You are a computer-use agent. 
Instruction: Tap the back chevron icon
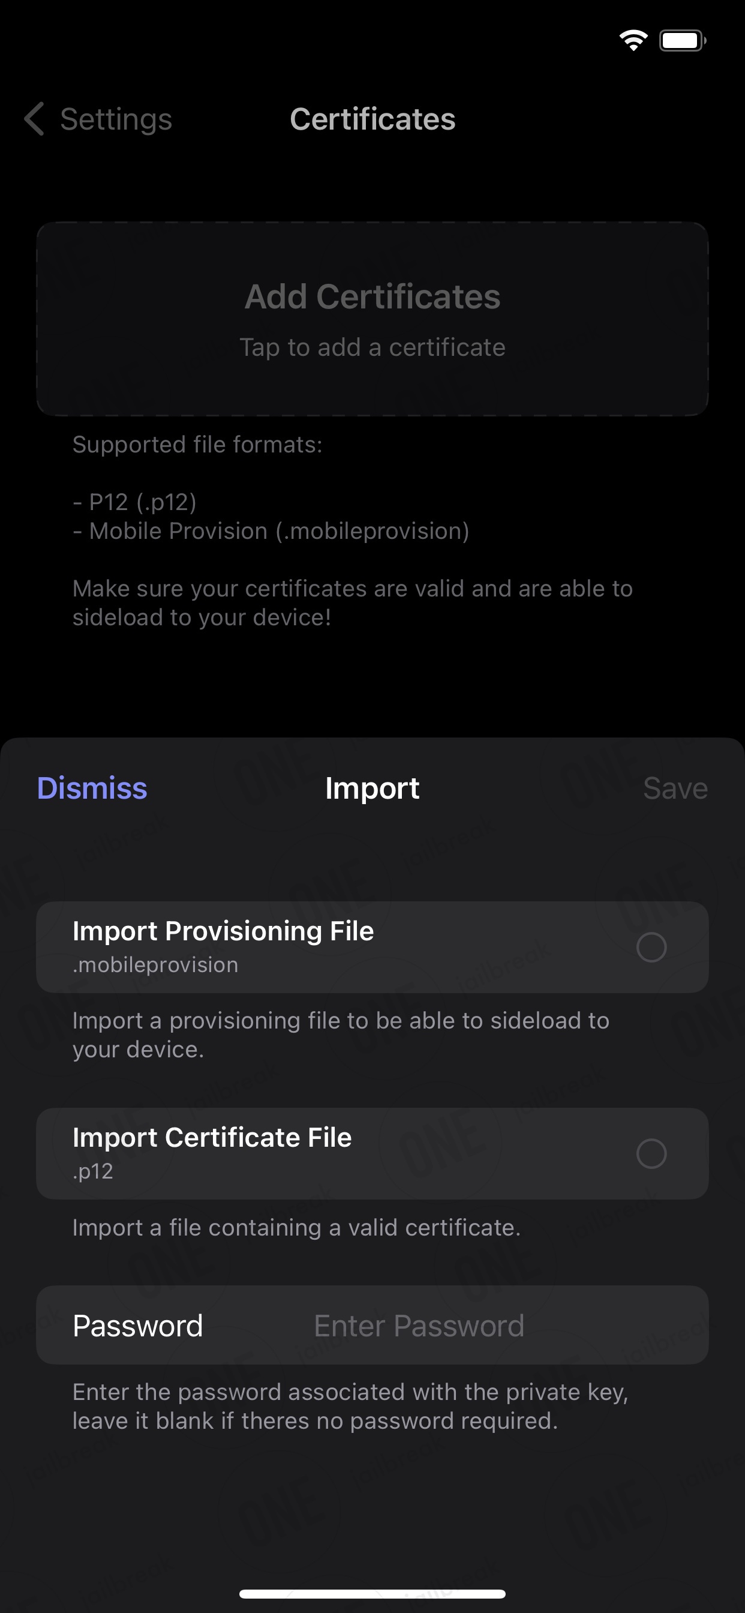pyautogui.click(x=34, y=119)
